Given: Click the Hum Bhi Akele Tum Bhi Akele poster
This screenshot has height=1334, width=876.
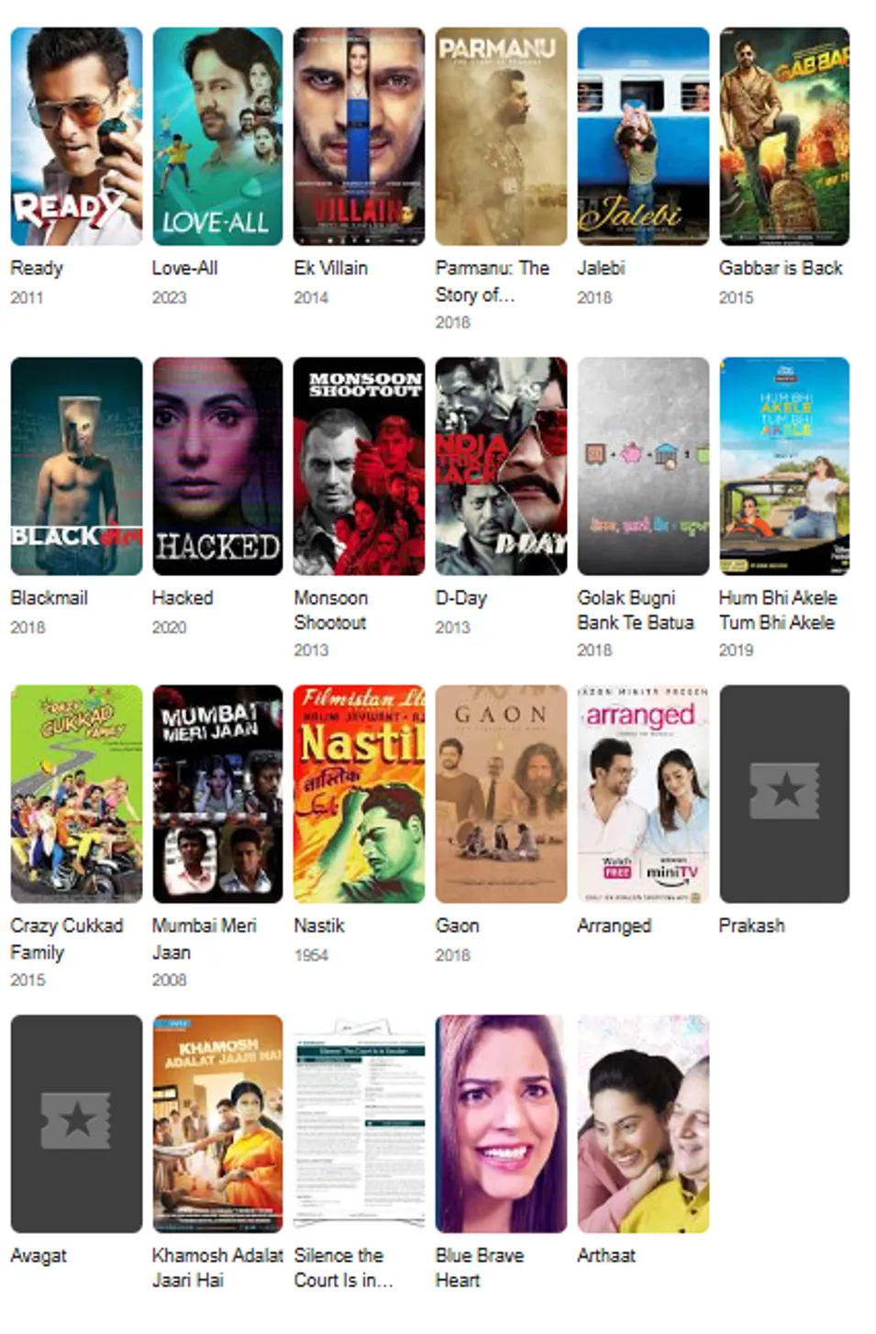Looking at the screenshot, I should coord(784,466).
